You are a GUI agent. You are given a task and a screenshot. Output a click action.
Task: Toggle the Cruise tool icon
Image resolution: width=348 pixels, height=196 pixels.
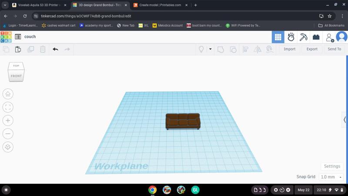pyautogui.click(x=269, y=49)
